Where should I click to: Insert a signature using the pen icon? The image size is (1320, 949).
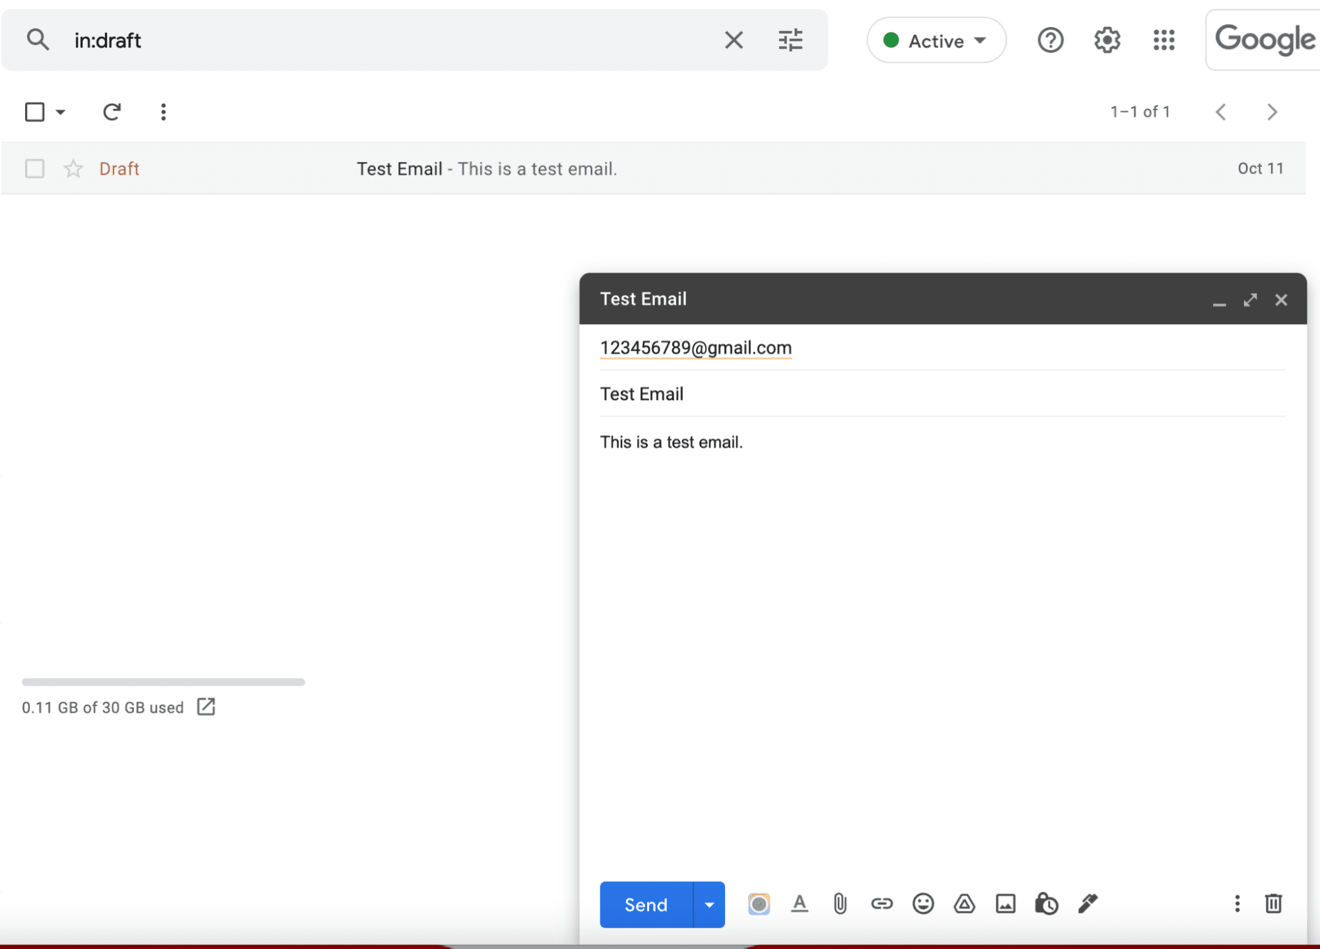[x=1087, y=904]
